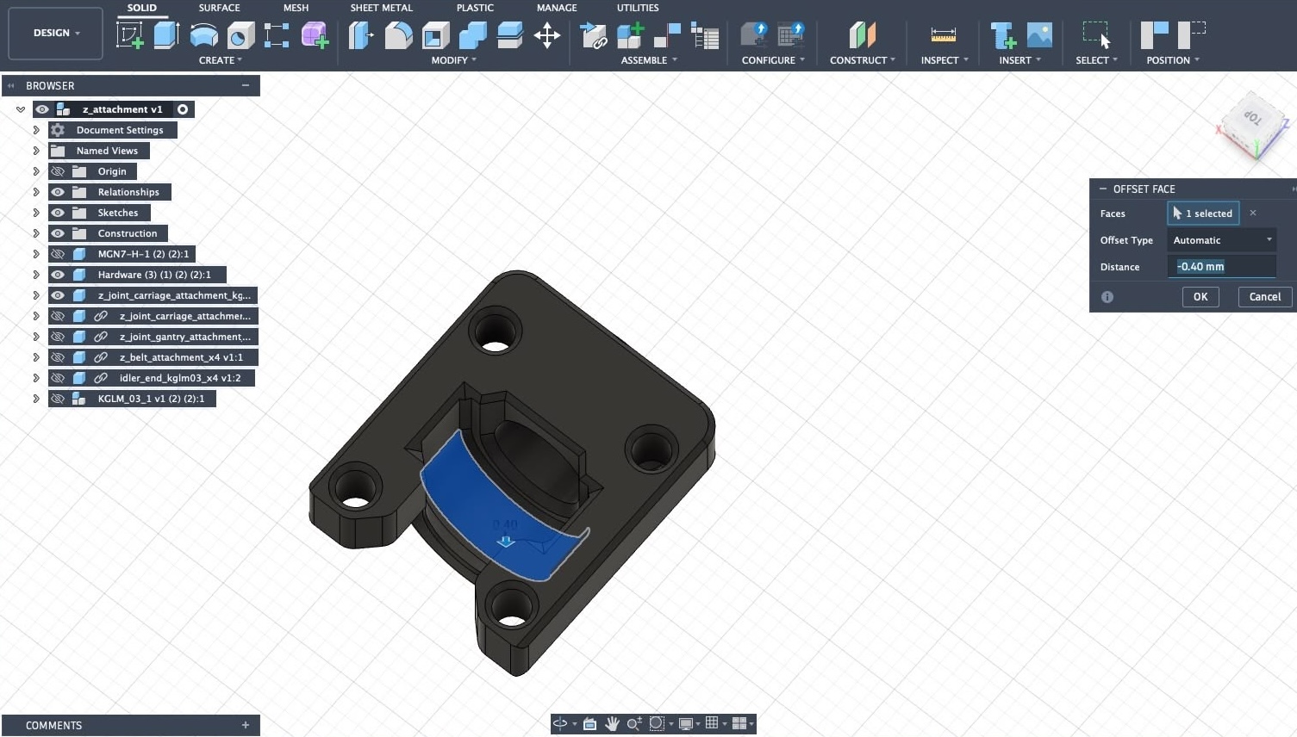Select the Combine tool
The image size is (1297, 737).
click(x=472, y=35)
